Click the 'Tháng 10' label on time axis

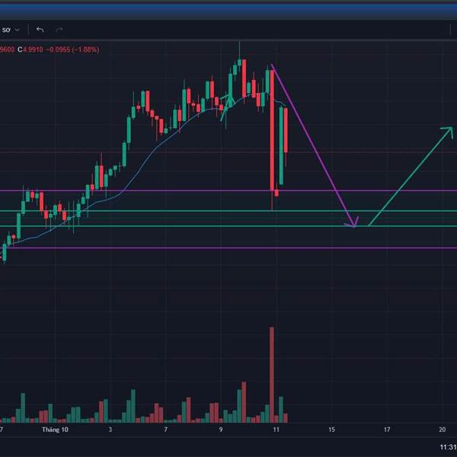(x=55, y=430)
